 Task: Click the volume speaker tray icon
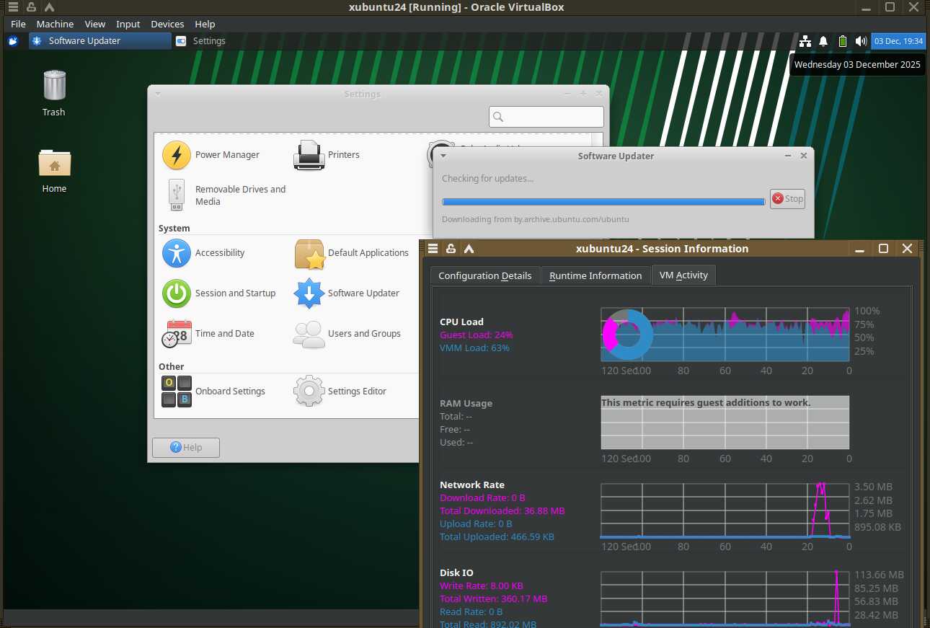861,41
